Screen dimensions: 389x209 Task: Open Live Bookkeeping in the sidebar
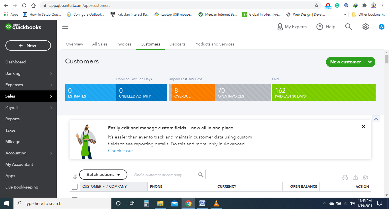tap(22, 187)
